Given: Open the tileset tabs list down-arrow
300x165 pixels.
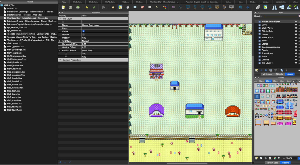Looking at the screenshot, I should (299, 81).
